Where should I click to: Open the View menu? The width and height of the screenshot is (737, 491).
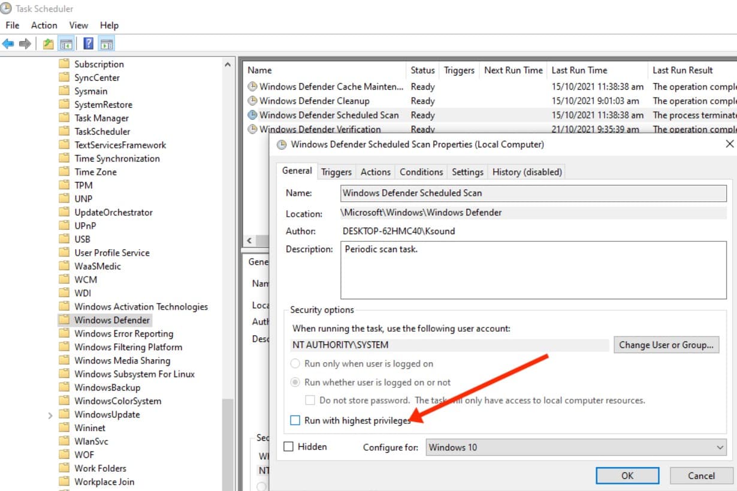78,25
